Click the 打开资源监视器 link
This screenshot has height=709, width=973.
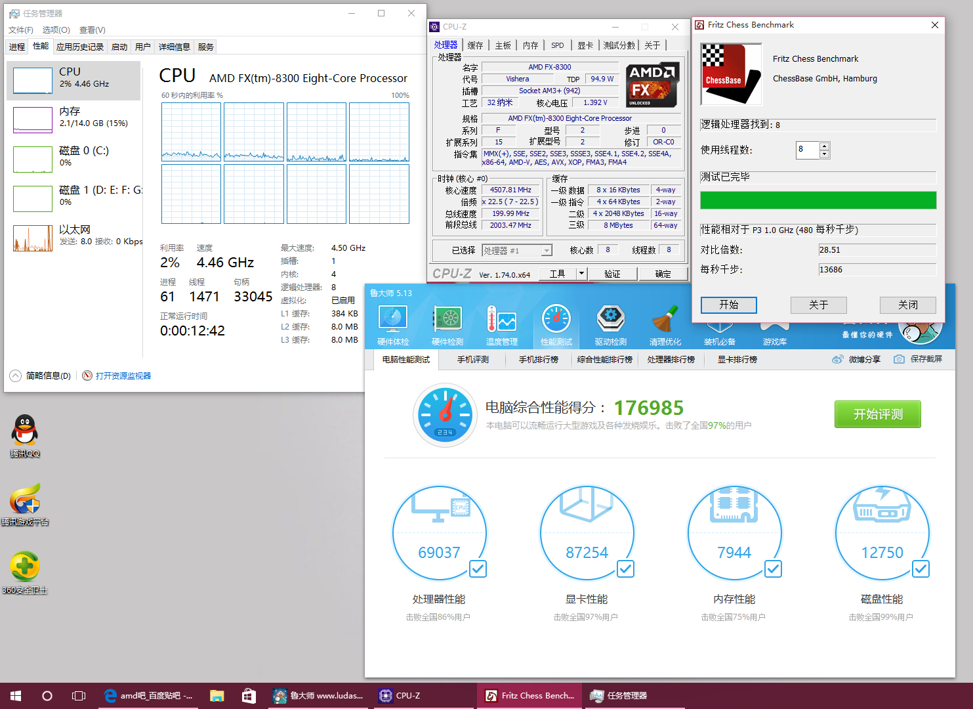tap(123, 376)
